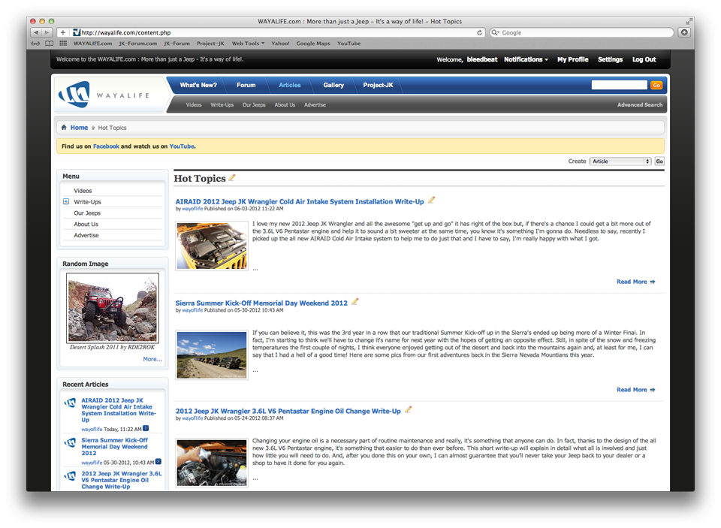Screen dimensions: 721x528
Task: Open the Notifications dropdown
Action: point(526,59)
